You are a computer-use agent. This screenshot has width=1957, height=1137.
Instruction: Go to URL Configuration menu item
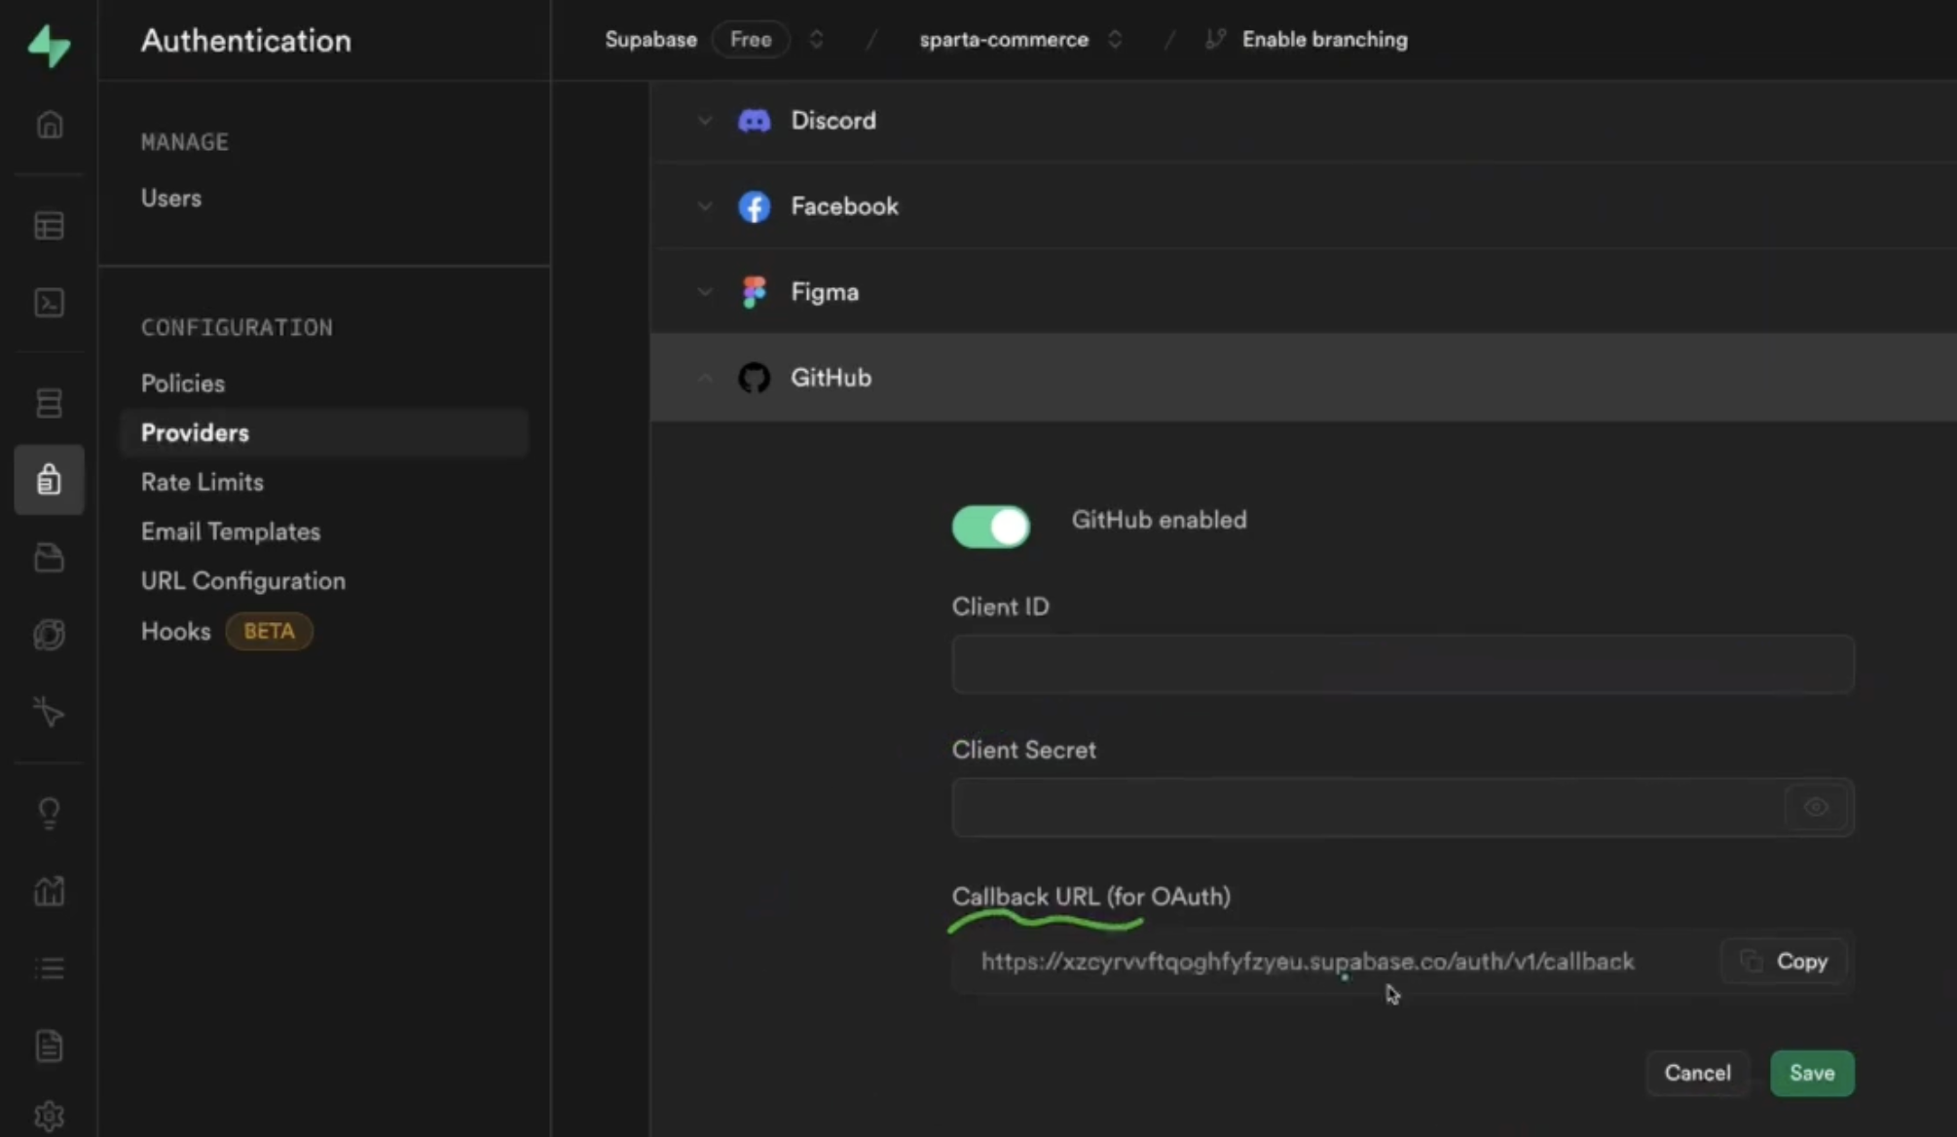click(x=242, y=581)
